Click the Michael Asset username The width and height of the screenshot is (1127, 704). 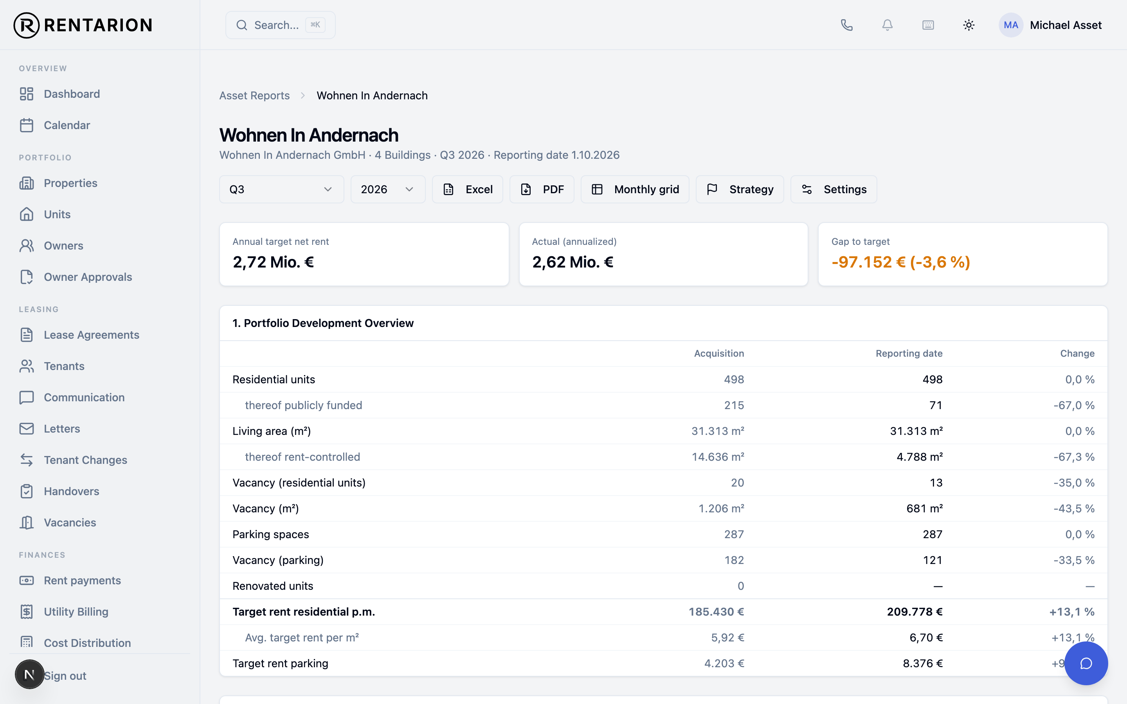[1066, 25]
